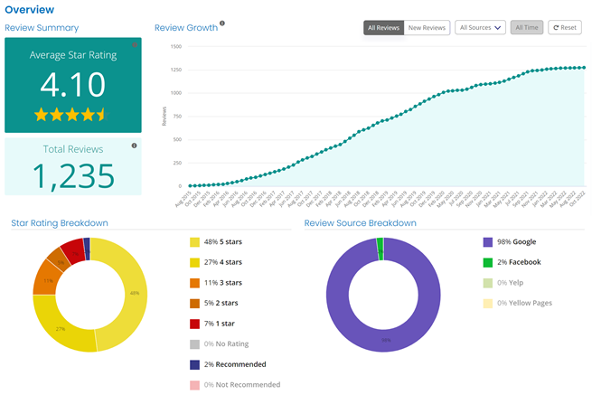Image resolution: width=592 pixels, height=395 pixels.
Task: Click the Average Star Rating corner icon
Action: click(x=135, y=44)
